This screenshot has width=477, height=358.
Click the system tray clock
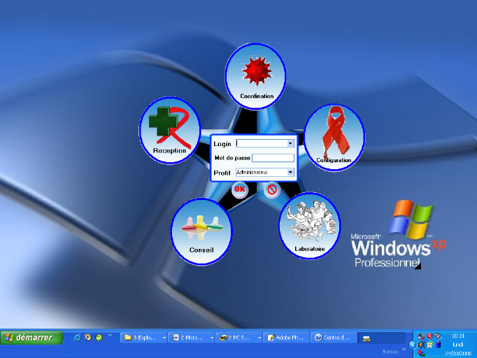click(459, 335)
